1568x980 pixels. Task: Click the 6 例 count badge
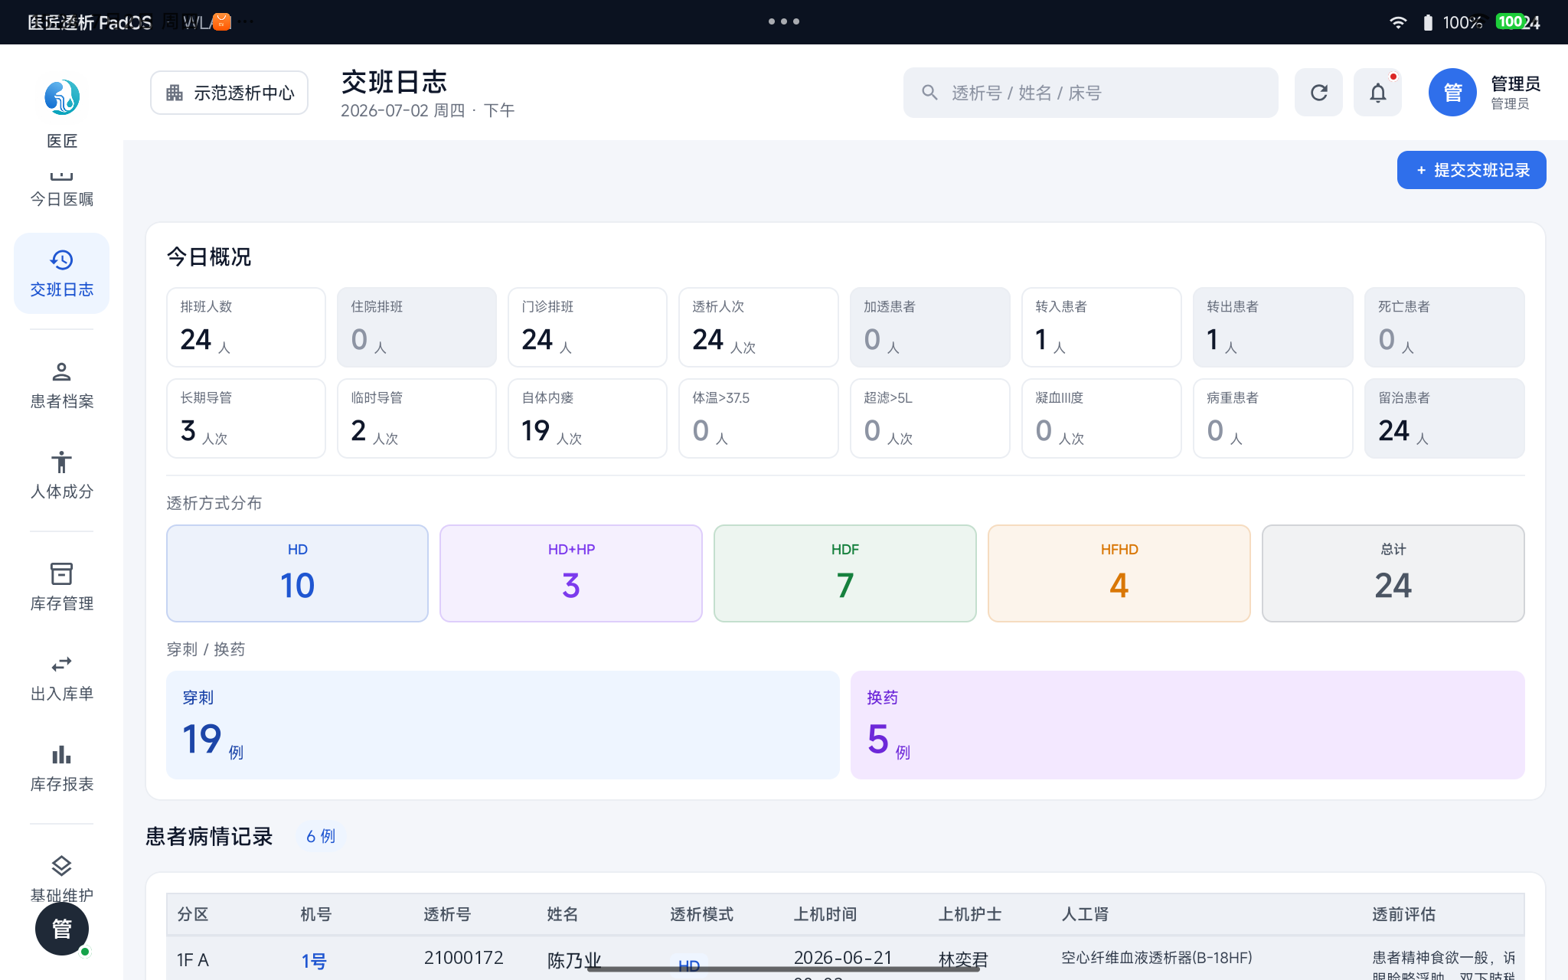click(321, 836)
